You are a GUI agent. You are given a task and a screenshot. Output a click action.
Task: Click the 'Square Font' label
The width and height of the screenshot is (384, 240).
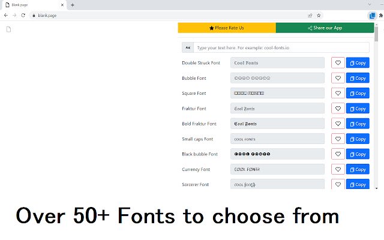pyautogui.click(x=194, y=94)
